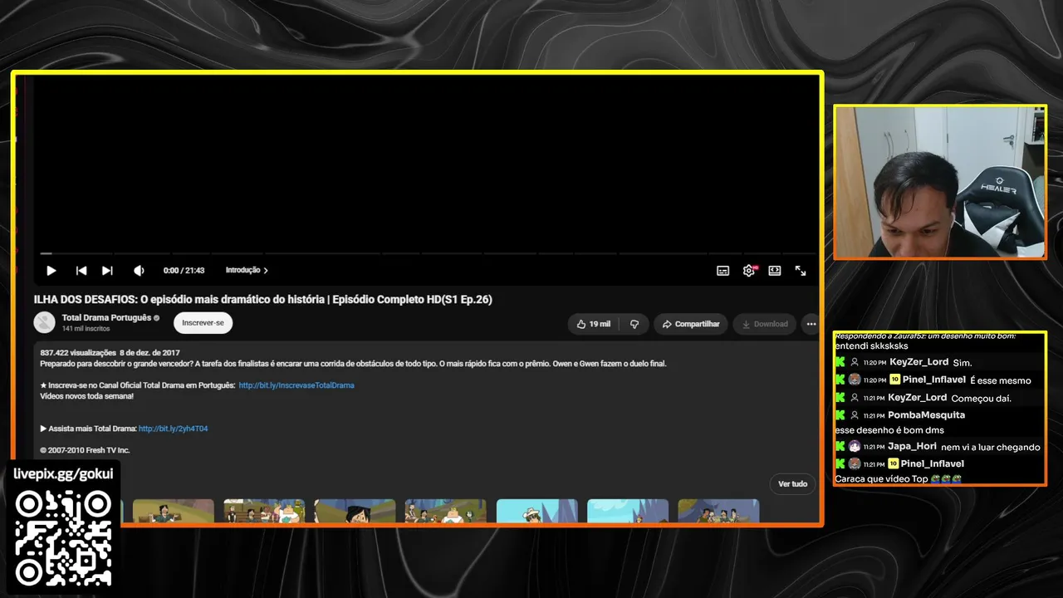Viewport: 1063px width, 598px height.
Task: Go to the previous video
Action: coord(81,271)
